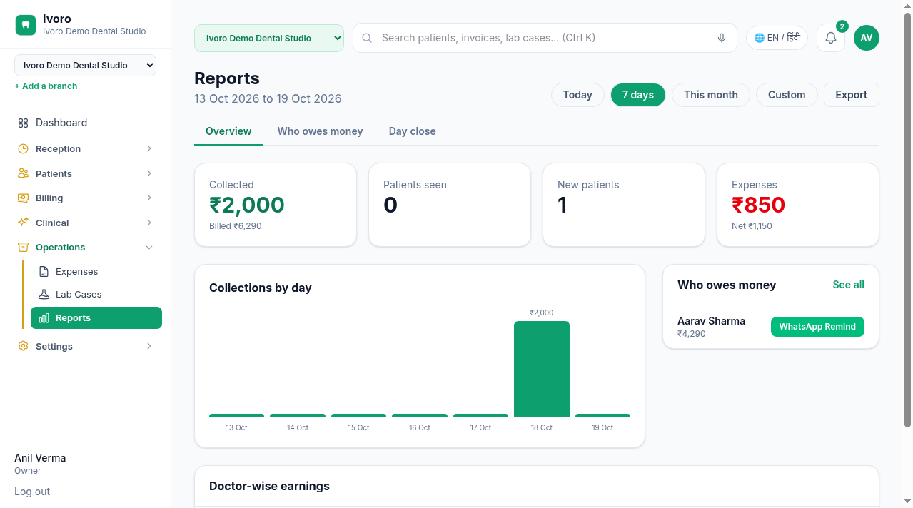Select the 7 days date range
The height and width of the screenshot is (508, 913).
(x=638, y=95)
